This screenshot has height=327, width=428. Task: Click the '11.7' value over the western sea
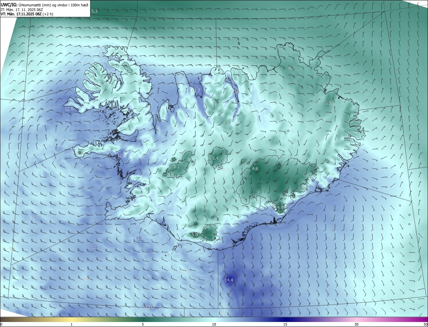(x=34, y=218)
